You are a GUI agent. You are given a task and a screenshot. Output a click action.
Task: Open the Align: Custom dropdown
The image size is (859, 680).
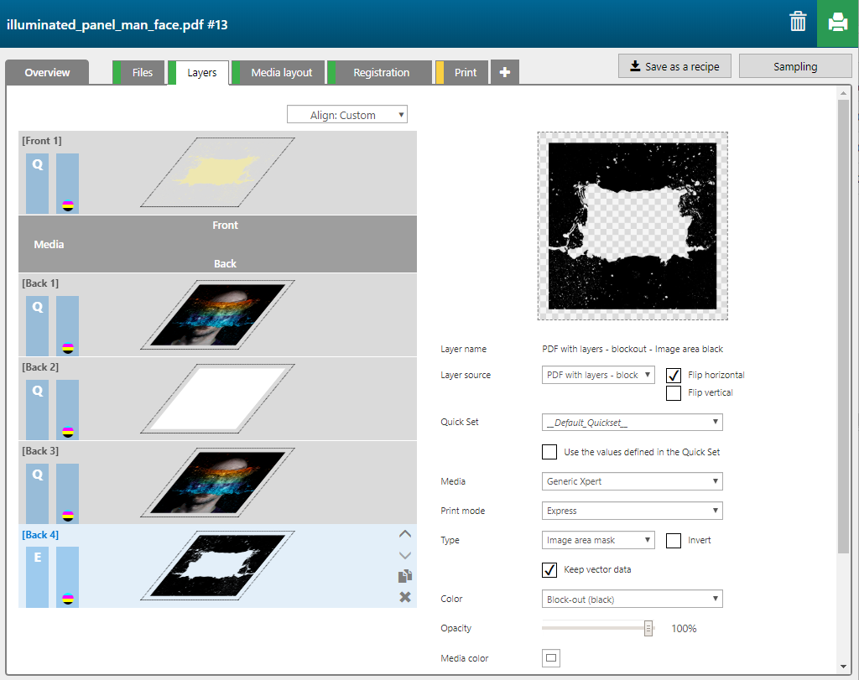347,115
